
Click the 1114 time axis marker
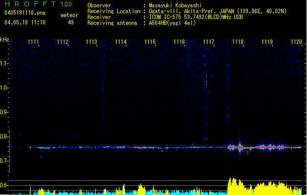coord(121,42)
